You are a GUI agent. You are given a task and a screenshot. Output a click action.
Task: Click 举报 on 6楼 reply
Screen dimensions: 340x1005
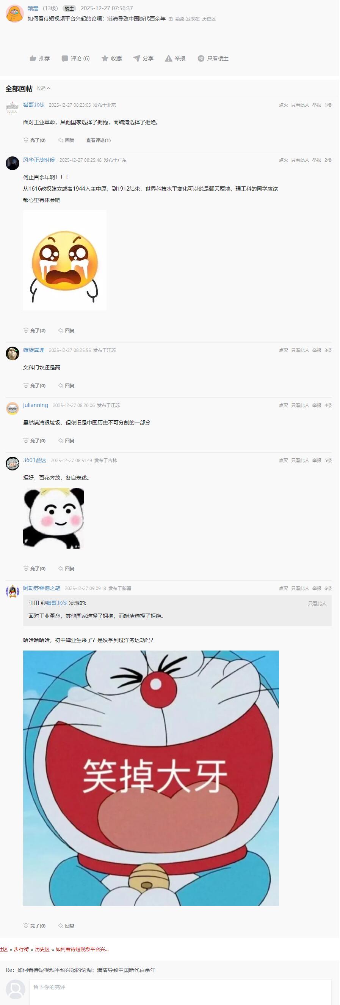[317, 589]
